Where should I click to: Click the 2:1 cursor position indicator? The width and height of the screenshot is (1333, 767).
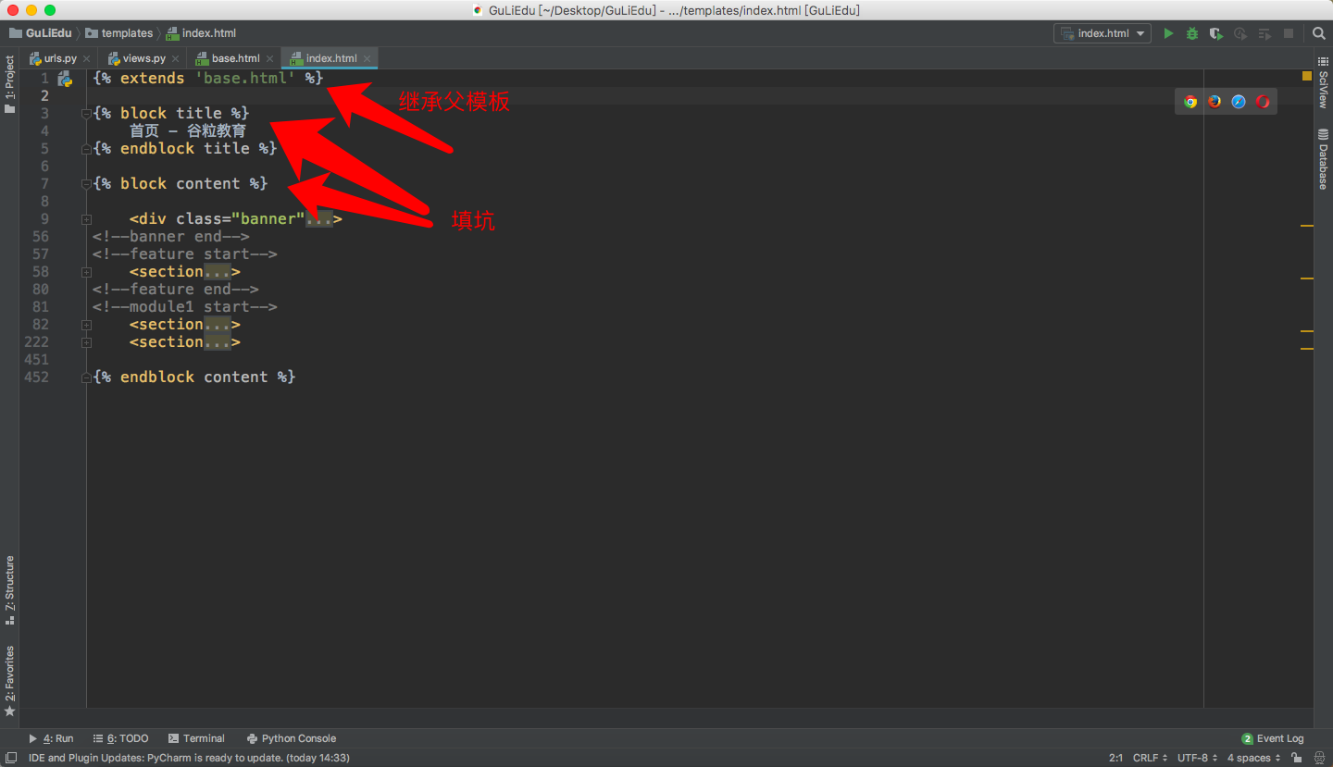[1115, 758]
